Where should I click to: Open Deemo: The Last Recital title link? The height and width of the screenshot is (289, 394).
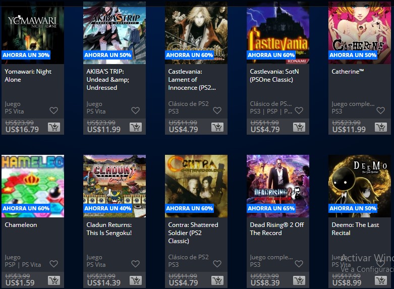tap(355, 228)
